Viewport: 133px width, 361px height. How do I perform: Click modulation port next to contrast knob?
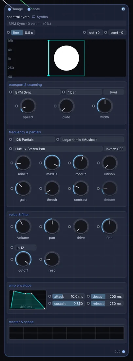[69, 188]
